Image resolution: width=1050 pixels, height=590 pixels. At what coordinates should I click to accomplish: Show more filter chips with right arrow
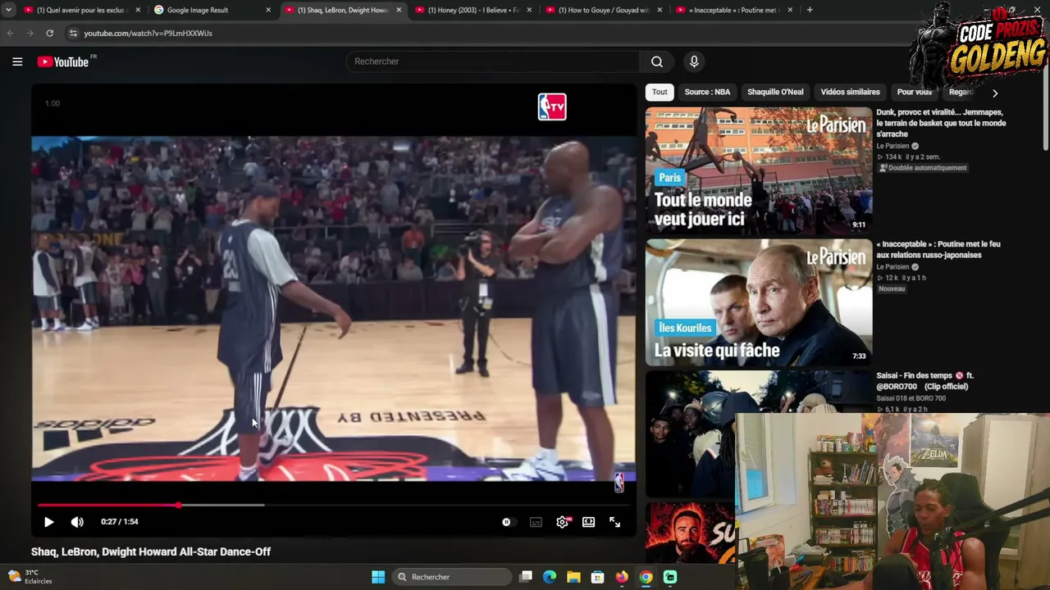click(x=995, y=93)
